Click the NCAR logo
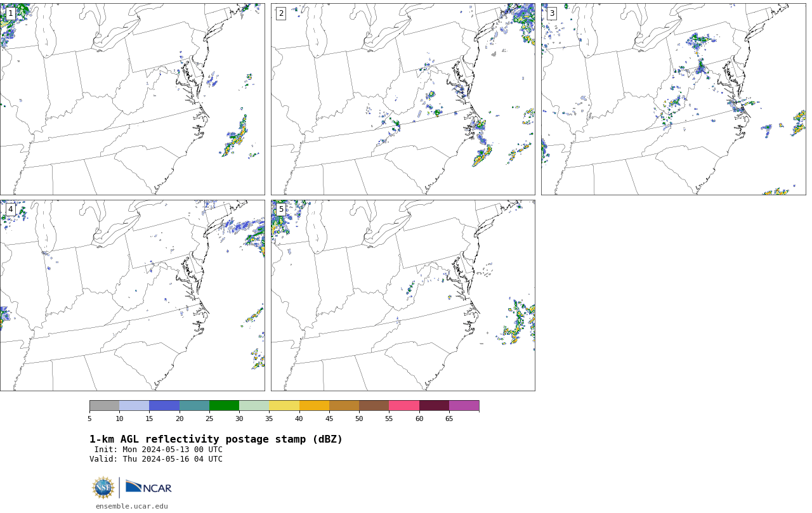Viewport: 812px width, 513px height. point(148,487)
